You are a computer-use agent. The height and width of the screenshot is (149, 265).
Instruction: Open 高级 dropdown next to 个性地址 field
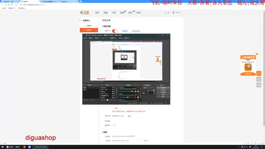tap(146, 140)
